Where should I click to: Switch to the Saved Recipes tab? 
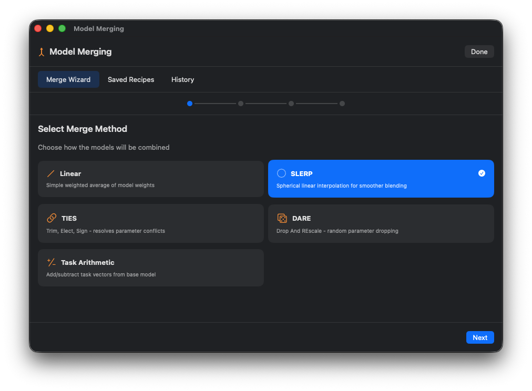coord(131,79)
